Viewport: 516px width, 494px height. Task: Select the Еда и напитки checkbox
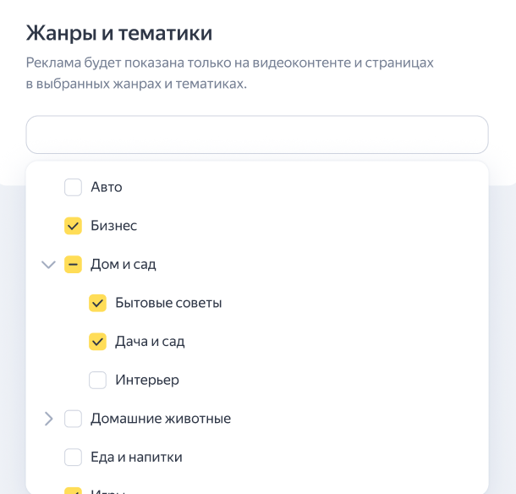74,458
